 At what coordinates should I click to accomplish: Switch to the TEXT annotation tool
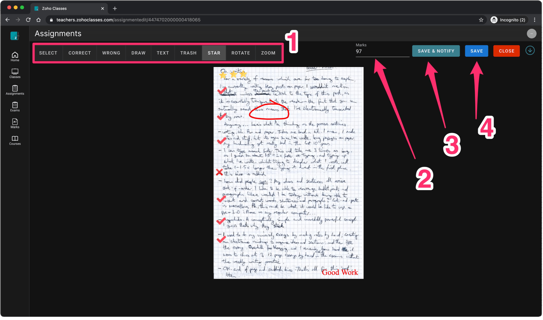click(x=163, y=53)
